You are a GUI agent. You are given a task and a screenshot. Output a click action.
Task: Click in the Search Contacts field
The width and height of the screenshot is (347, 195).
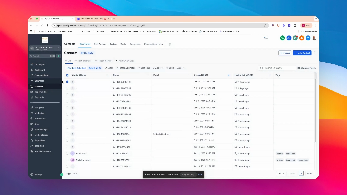[277, 68]
